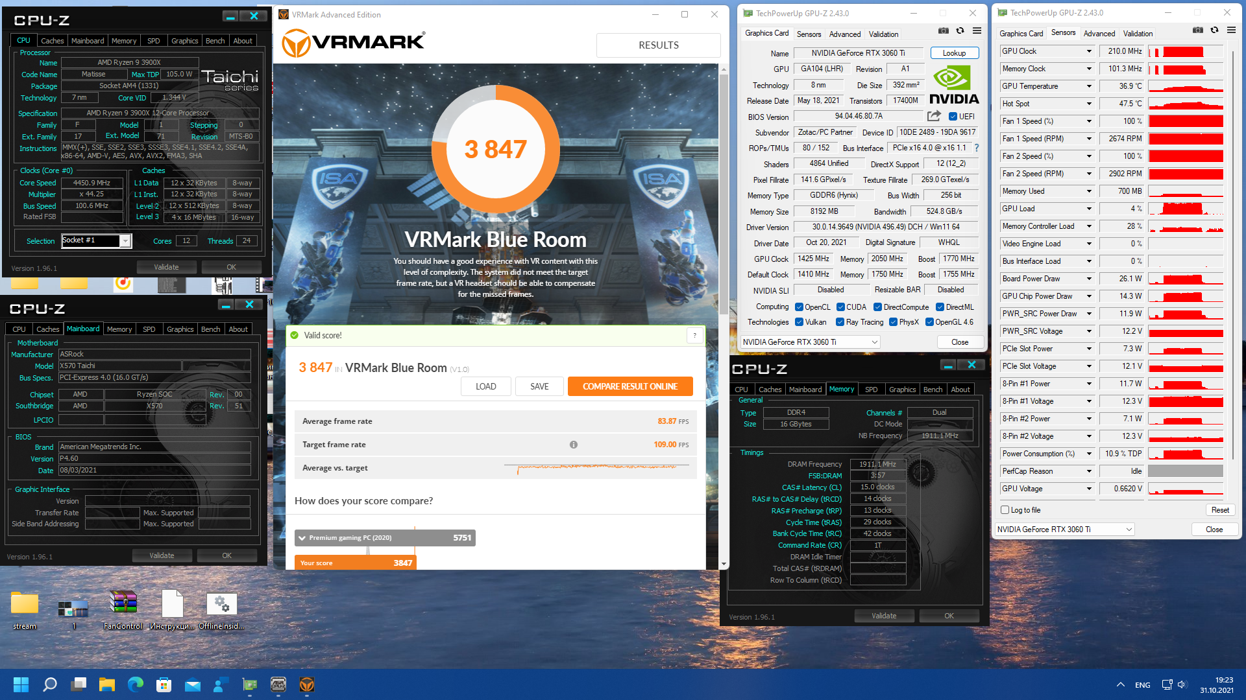Open File Explorer from the taskbar

pyautogui.click(x=107, y=684)
